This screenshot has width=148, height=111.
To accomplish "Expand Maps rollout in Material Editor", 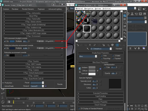I will 100,99.
